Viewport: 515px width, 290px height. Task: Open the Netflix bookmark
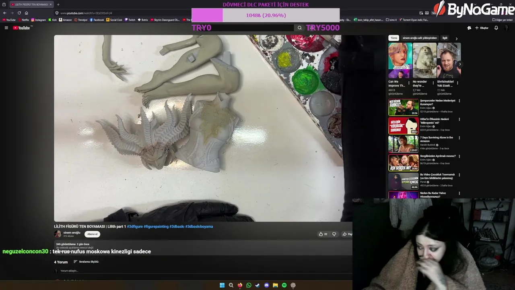[23, 20]
